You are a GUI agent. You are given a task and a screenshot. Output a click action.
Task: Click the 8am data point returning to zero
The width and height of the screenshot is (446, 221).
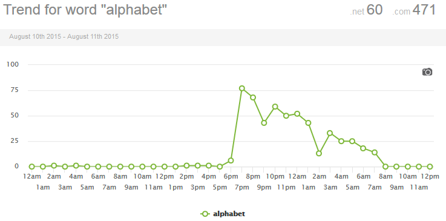click(x=385, y=167)
